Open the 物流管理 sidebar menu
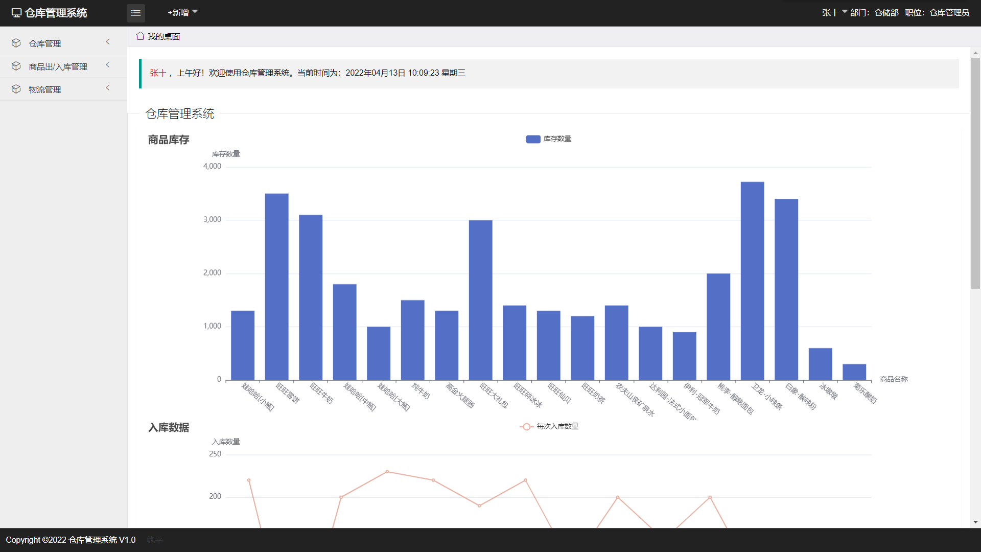 point(63,89)
